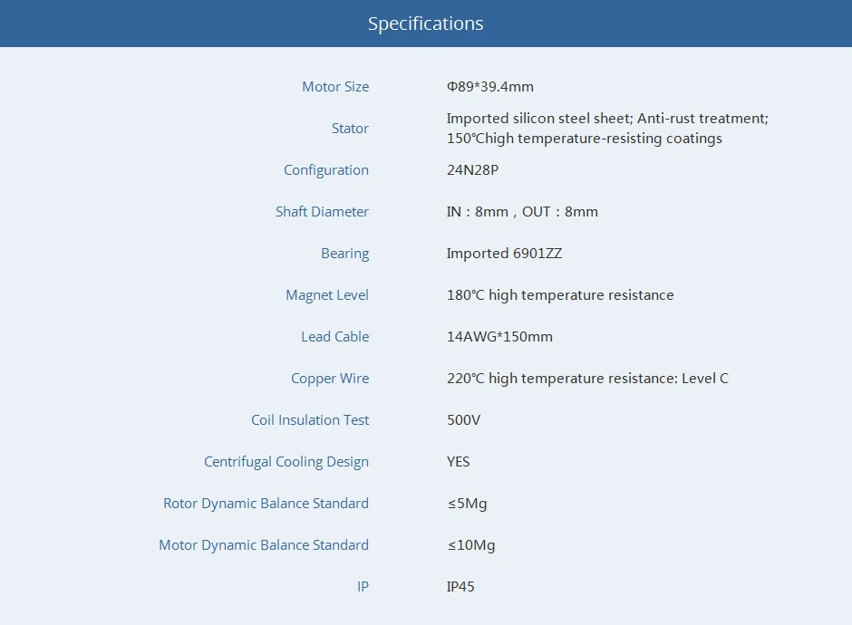Click the Lead Cable label
Image resolution: width=852 pixels, height=625 pixels.
click(x=334, y=337)
